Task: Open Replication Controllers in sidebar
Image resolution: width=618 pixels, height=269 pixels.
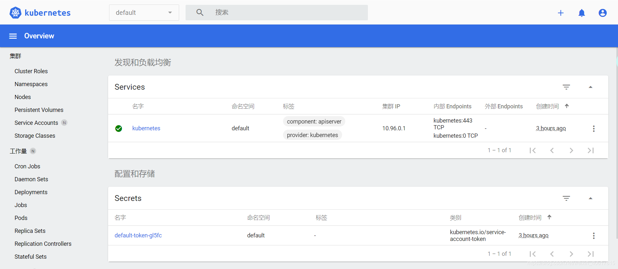Action: click(43, 244)
